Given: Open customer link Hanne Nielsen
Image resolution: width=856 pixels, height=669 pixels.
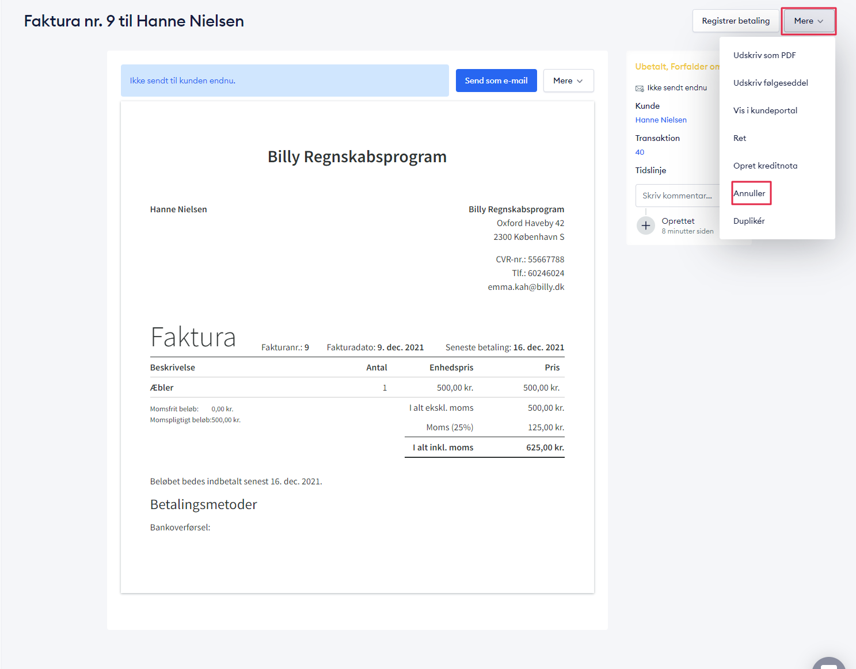Looking at the screenshot, I should (661, 120).
